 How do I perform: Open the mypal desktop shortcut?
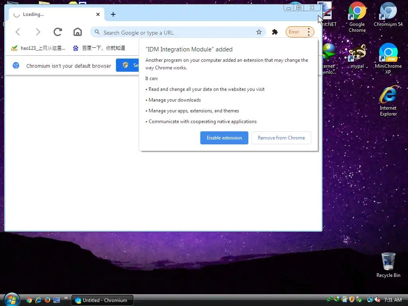click(357, 57)
